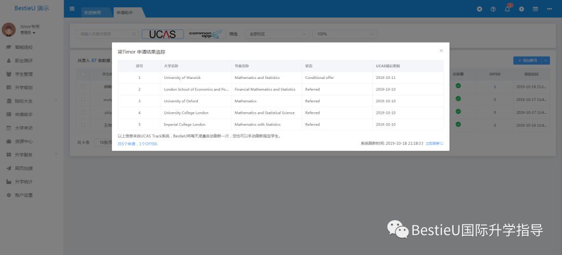The width and height of the screenshot is (562, 255).
Task: Click the search magnifier icon in keyword box
Action: tap(134, 34)
